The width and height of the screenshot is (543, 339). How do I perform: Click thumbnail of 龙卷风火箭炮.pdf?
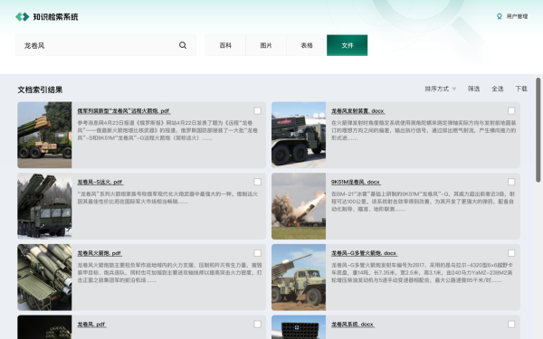(44, 278)
